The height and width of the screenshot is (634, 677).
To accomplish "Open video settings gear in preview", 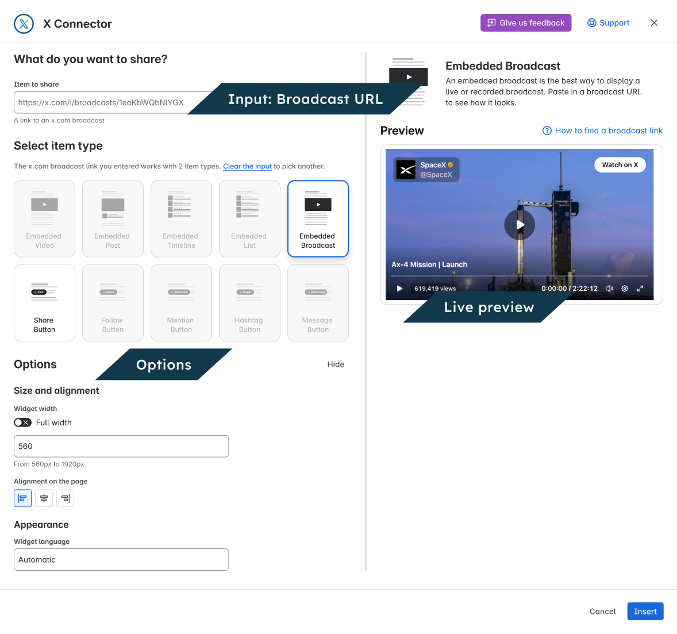I will click(624, 289).
